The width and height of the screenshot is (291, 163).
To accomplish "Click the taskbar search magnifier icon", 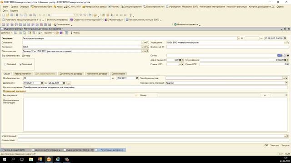I will [x=13, y=159].
